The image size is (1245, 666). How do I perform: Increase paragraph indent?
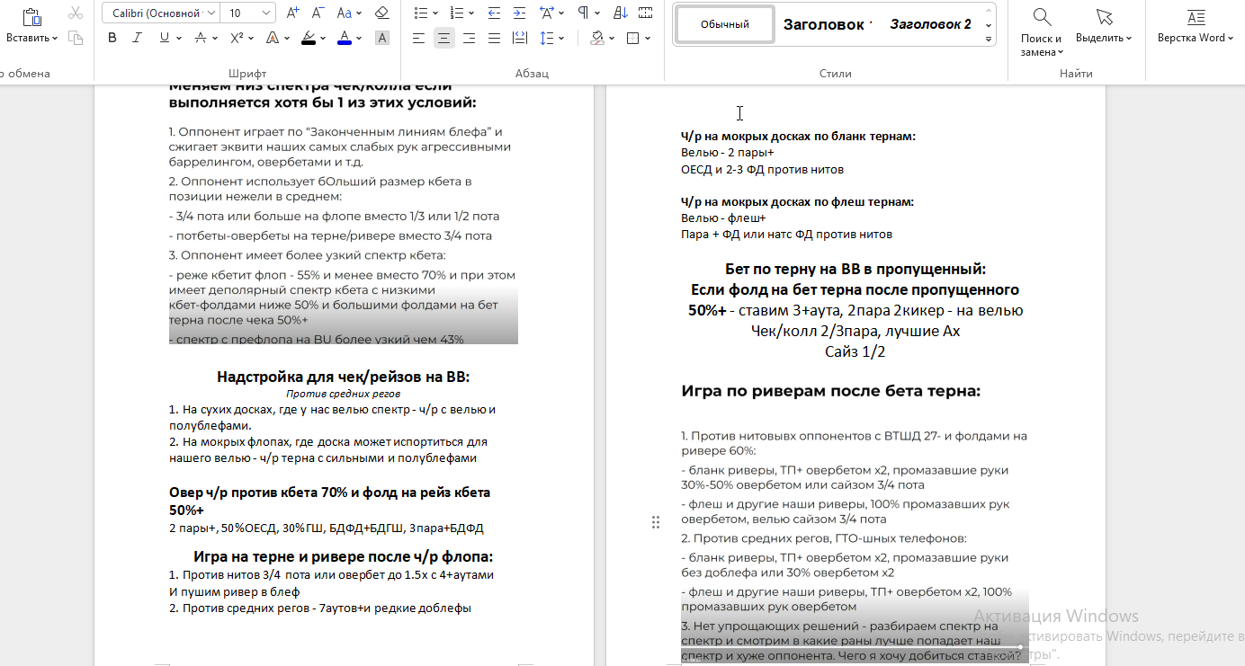tap(519, 13)
